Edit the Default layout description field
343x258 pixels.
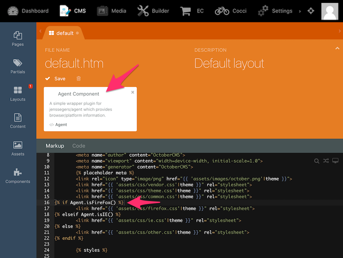pyautogui.click(x=229, y=63)
